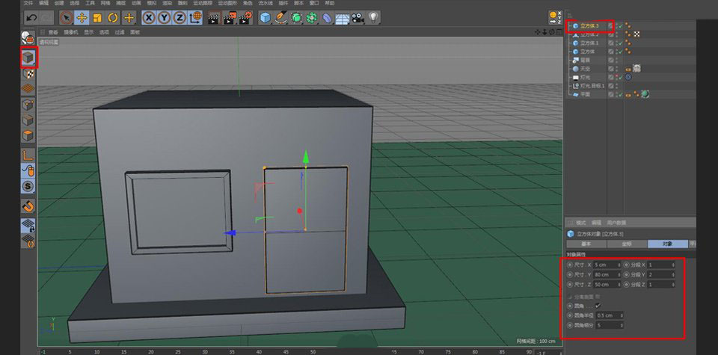Switch to the 基本 tab
This screenshot has height=355, width=718.
pyautogui.click(x=586, y=244)
